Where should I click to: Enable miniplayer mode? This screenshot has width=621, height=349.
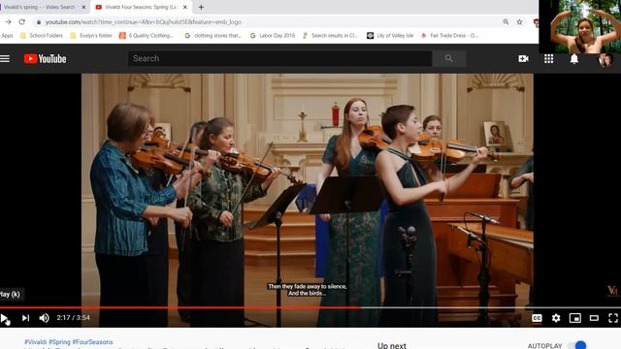click(x=575, y=318)
